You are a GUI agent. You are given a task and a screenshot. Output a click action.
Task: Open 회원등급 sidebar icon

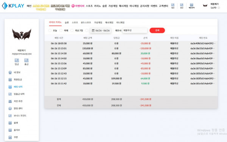tap(10, 79)
